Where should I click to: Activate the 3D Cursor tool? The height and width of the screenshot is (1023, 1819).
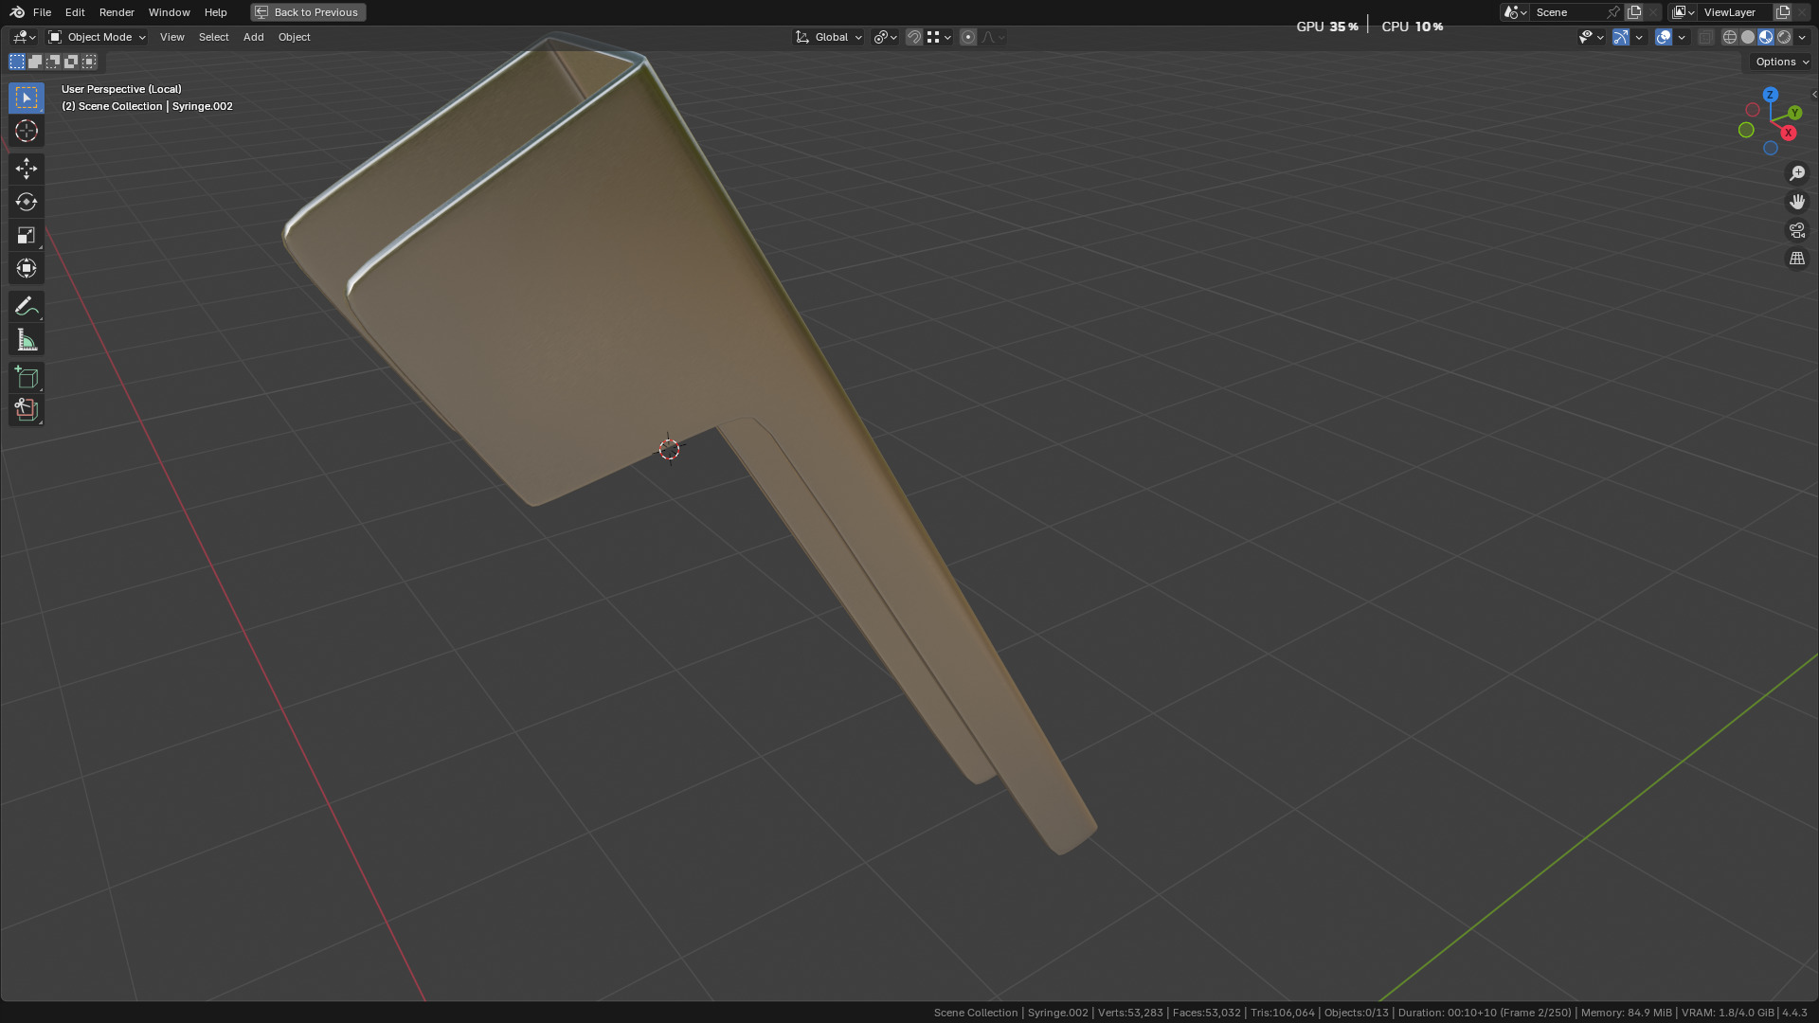pyautogui.click(x=27, y=131)
